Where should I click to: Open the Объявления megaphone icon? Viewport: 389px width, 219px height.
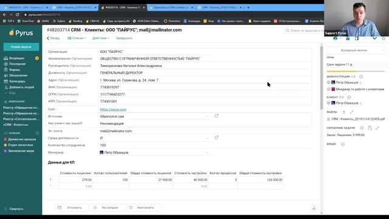click(5, 75)
